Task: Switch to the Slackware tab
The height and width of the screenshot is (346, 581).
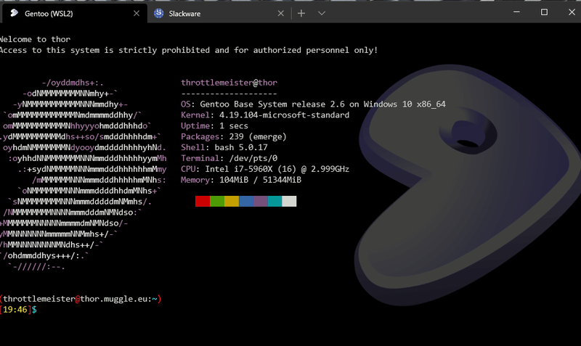Action: click(219, 13)
